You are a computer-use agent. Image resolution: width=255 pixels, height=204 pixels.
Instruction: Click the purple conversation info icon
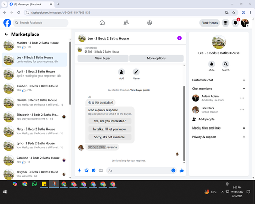180,38
